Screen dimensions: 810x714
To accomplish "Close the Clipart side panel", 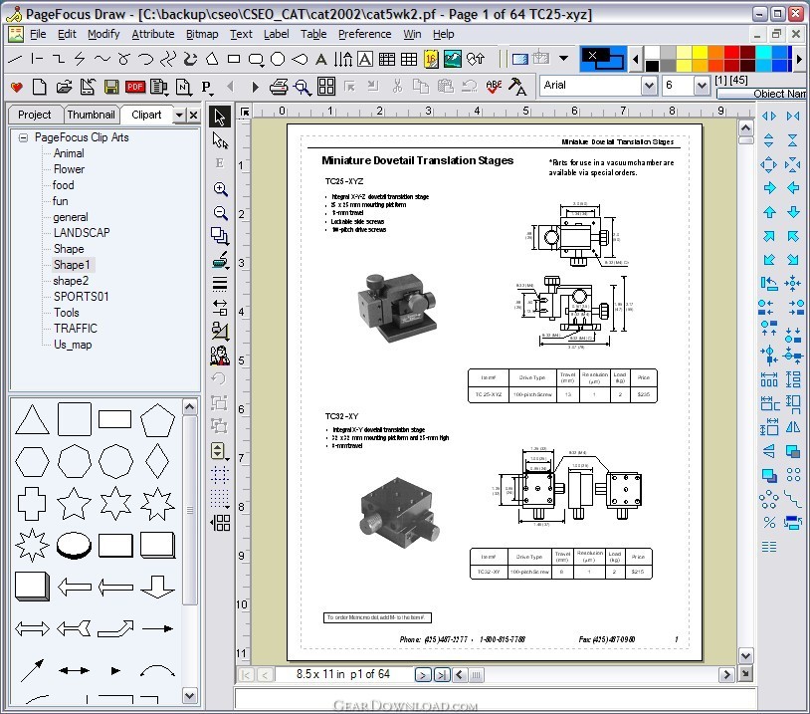I will click(x=193, y=115).
